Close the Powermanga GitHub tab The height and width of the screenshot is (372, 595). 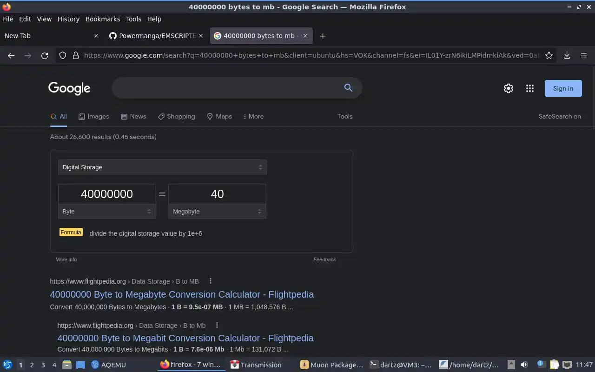click(201, 36)
